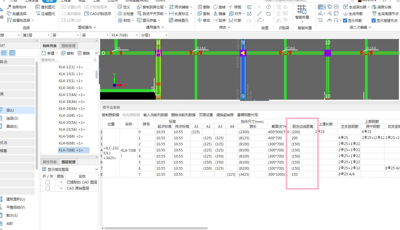
Task: Click 输入当前列数据 button
Action: pos(156,115)
